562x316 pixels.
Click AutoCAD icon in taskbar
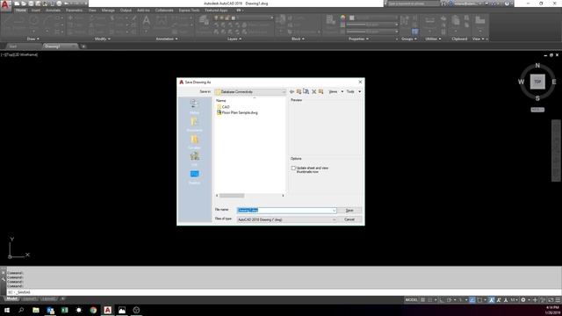click(107, 310)
